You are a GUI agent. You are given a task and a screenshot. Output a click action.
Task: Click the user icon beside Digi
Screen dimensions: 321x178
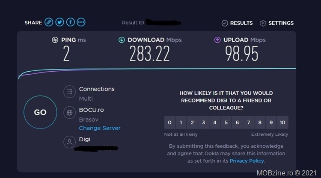pyautogui.click(x=70, y=142)
